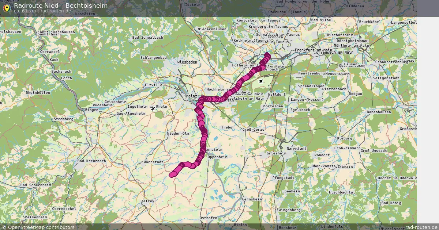Click the Bad Schwalbach label
This screenshot has height=230, width=439.
coord(148,38)
